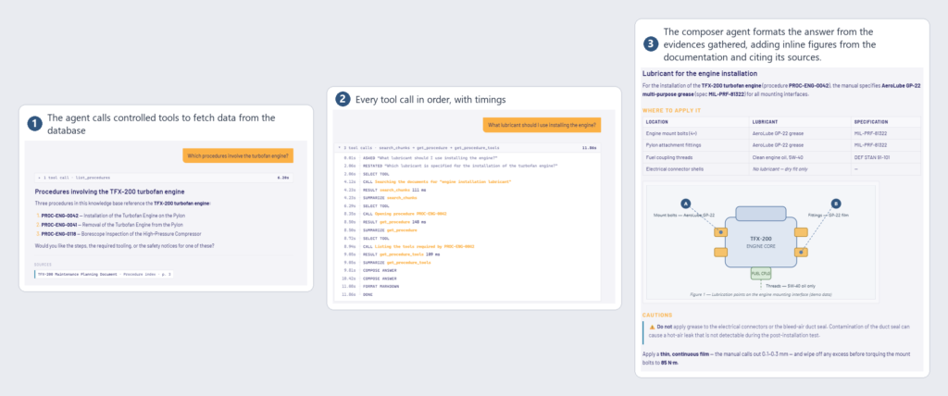Screen dimensions: 948x396
Task: Click the LUBRICANT column header
Action: pyautogui.click(x=762, y=121)
